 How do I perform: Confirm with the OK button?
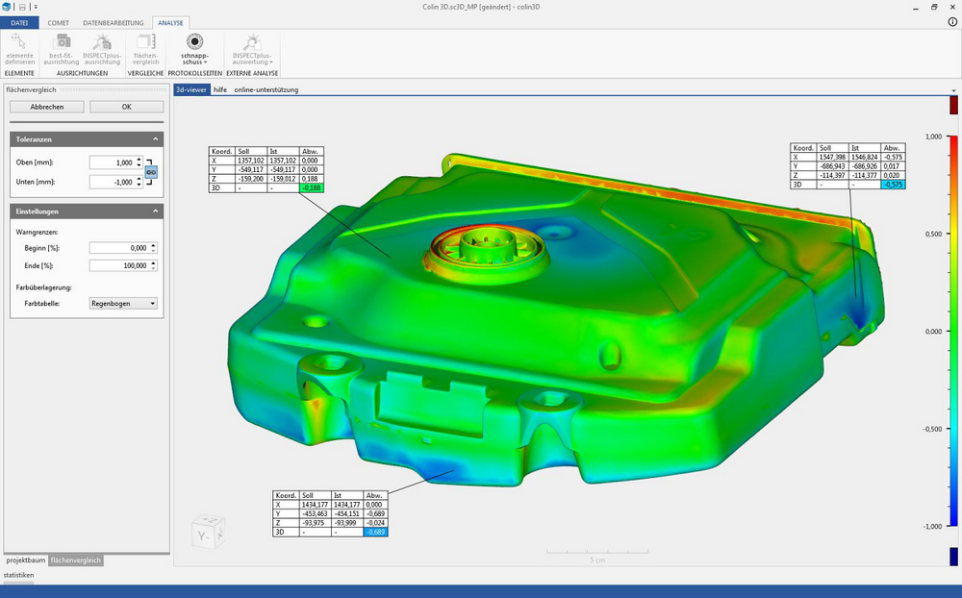(x=126, y=107)
